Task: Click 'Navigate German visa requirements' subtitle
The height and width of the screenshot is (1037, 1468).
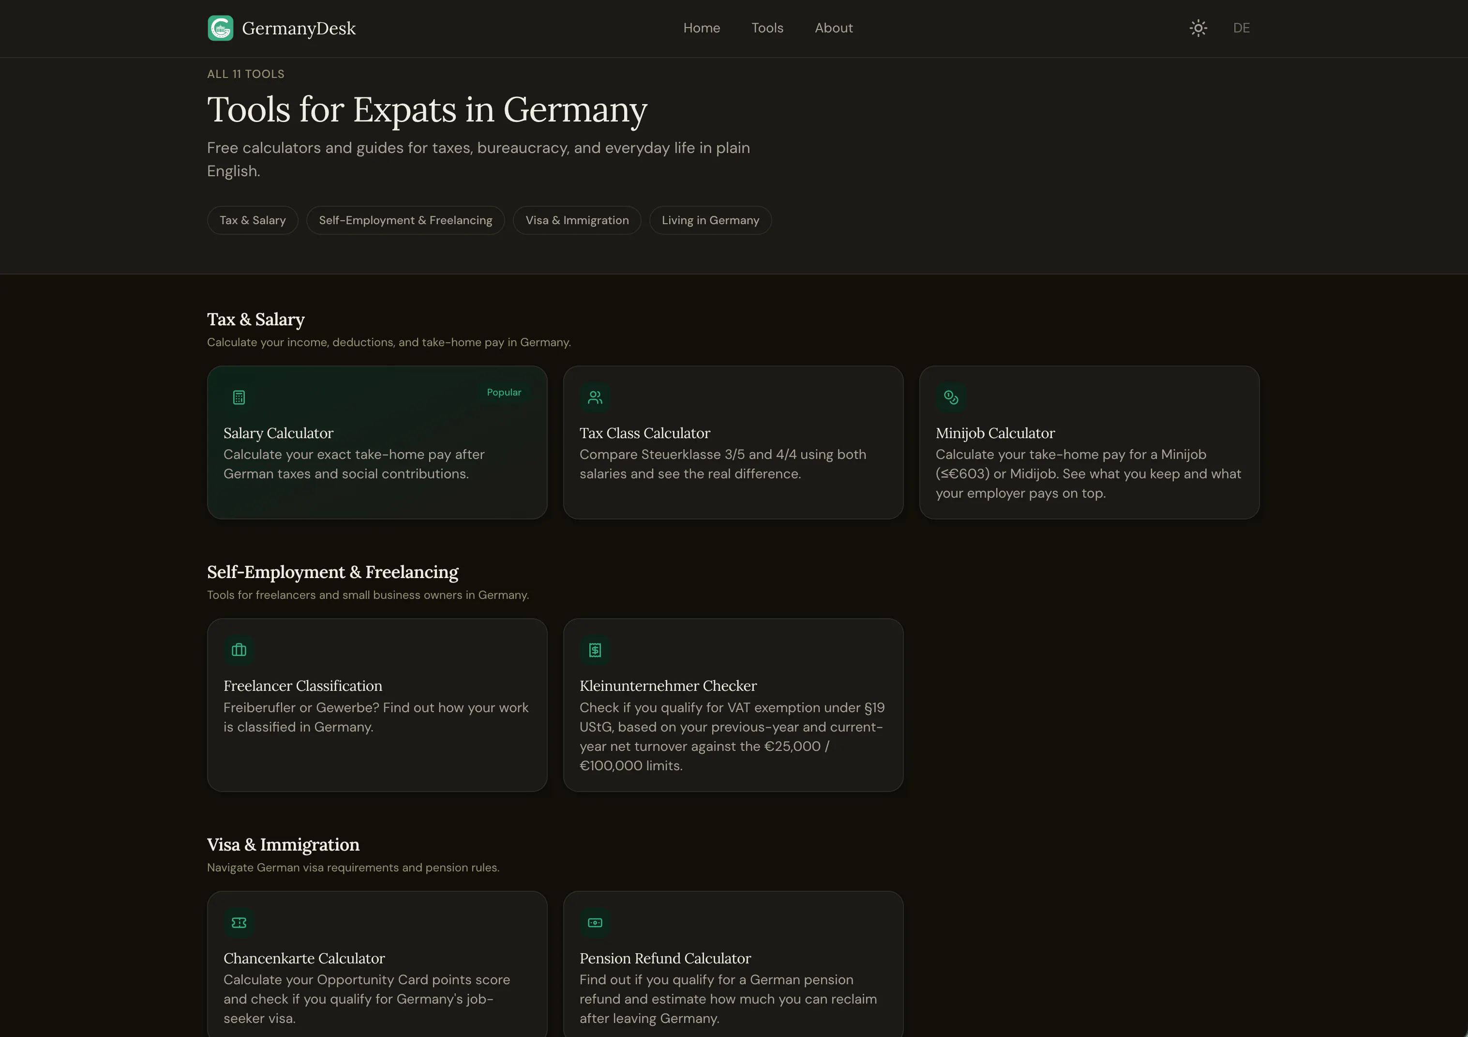Action: 353,868
